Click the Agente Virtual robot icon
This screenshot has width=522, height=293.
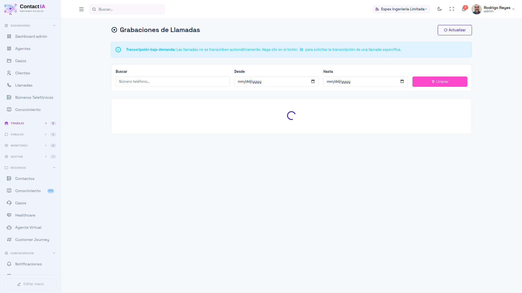9,227
